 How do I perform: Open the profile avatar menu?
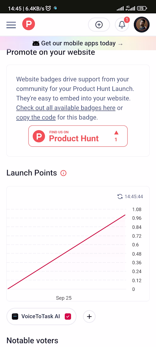(142, 25)
